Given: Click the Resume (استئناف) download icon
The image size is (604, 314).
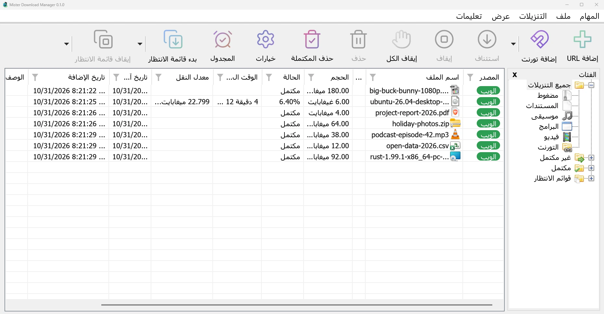Looking at the screenshot, I should 487,39.
